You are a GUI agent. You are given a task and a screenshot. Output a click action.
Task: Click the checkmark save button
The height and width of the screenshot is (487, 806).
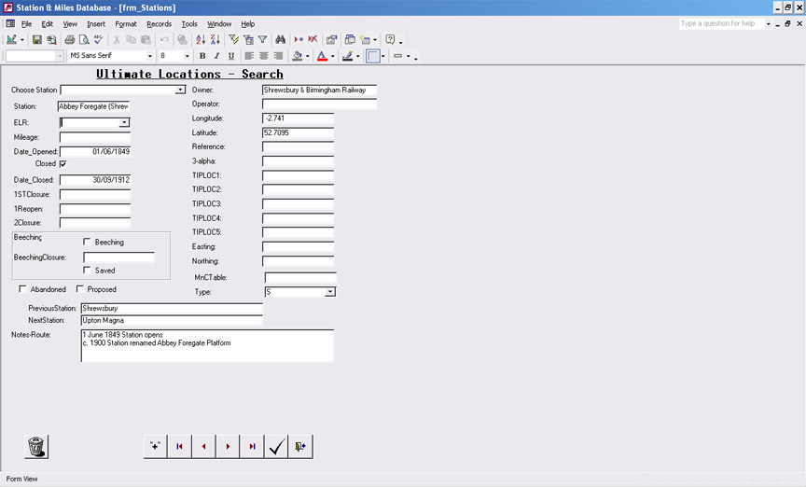click(x=276, y=446)
